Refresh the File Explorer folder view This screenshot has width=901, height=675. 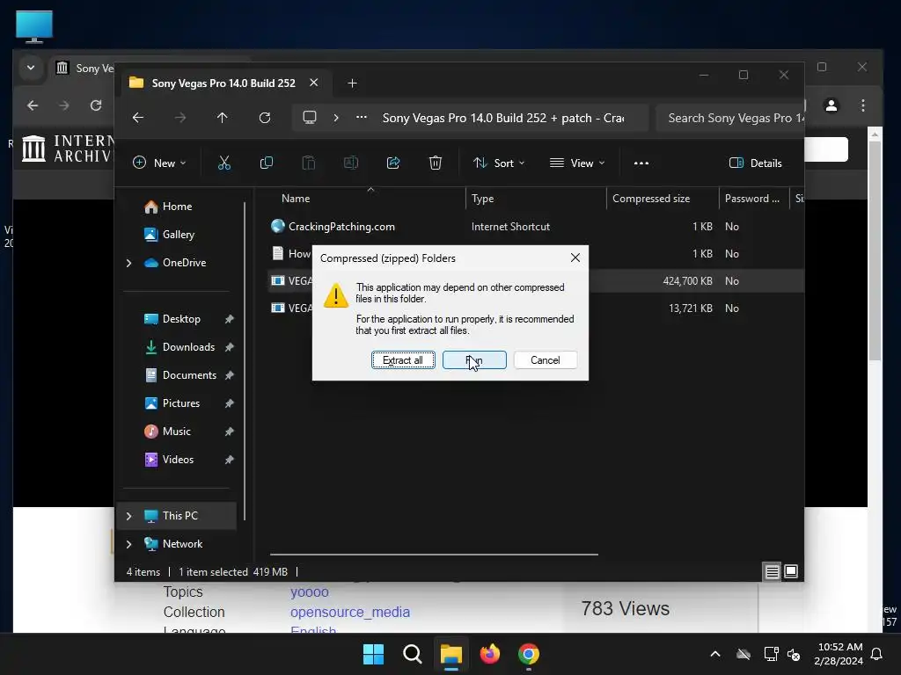click(265, 118)
